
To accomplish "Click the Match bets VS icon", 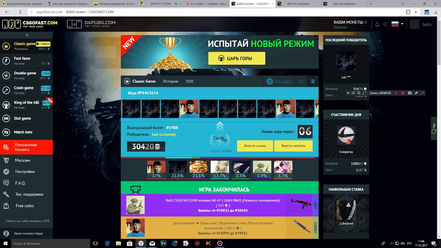I will tap(6, 132).
